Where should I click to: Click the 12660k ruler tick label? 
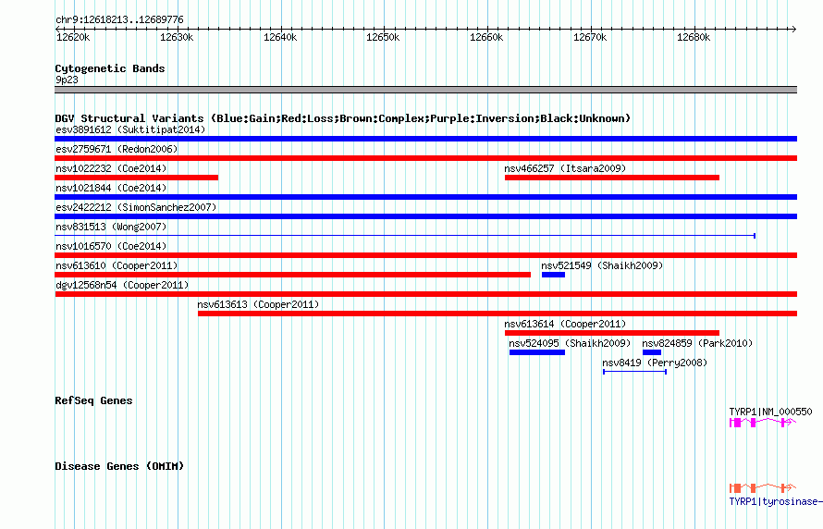486,37
